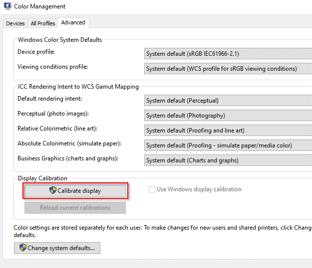Viewport: 312px width, 268px height.
Task: Open the Device profile dropdown
Action: [x=228, y=54]
